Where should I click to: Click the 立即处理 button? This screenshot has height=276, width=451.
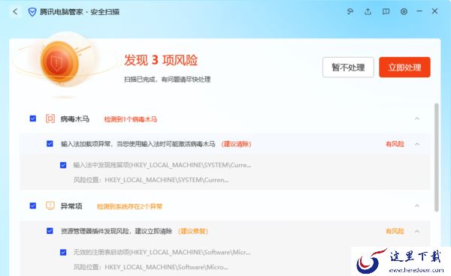coord(404,67)
